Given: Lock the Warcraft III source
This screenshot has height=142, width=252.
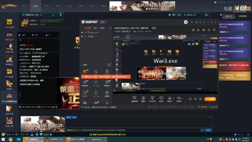Looking at the screenshot, I should tap(85, 33).
